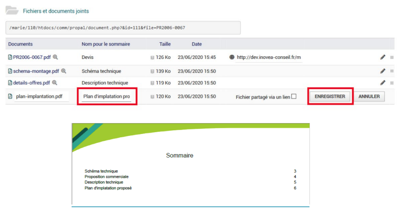The image size is (400, 216).
Task: Sort by the Taille column header
Action: click(x=165, y=44)
